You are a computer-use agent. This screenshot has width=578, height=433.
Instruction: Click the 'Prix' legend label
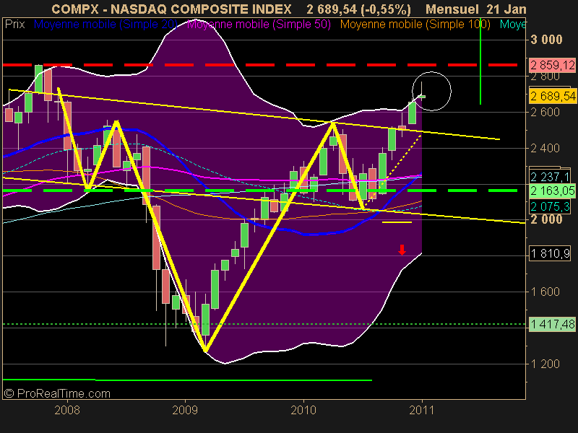pos(14,25)
